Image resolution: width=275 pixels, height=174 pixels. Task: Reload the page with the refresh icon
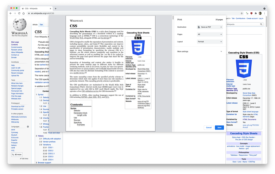(19, 13)
